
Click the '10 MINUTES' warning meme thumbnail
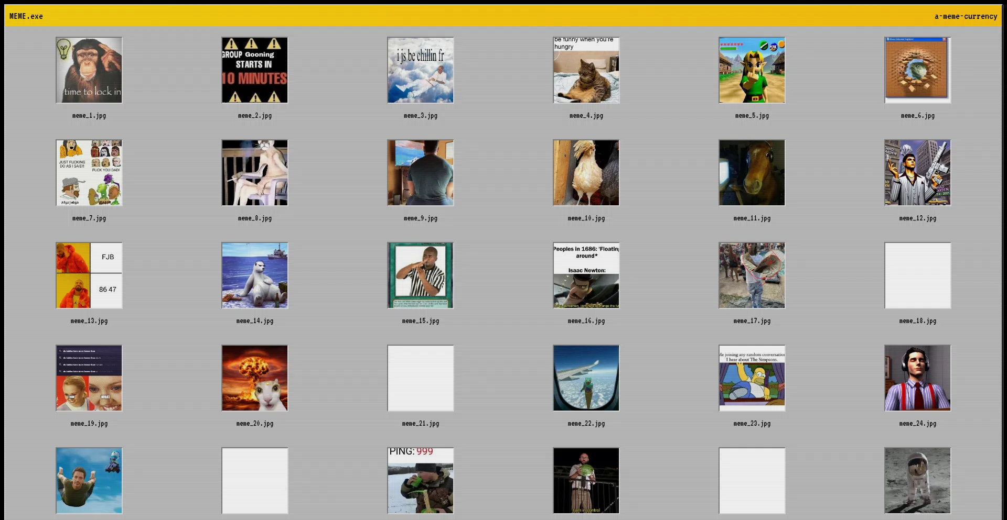255,70
